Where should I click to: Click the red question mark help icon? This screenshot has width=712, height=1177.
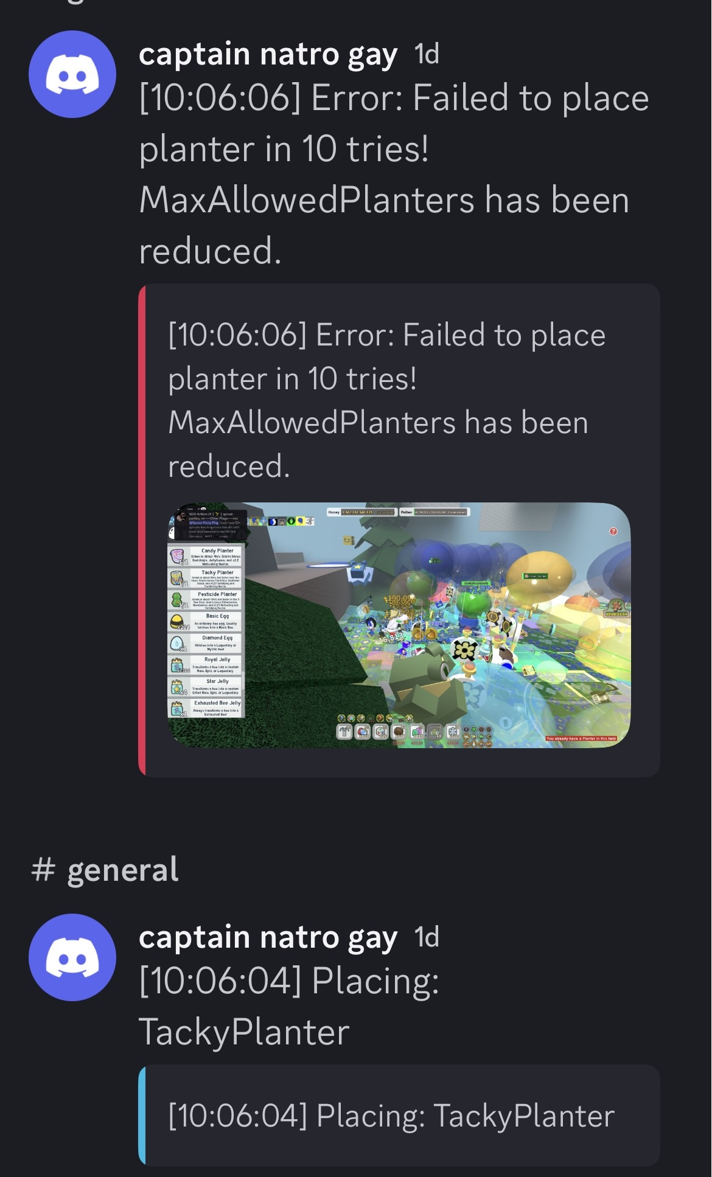pyautogui.click(x=613, y=531)
